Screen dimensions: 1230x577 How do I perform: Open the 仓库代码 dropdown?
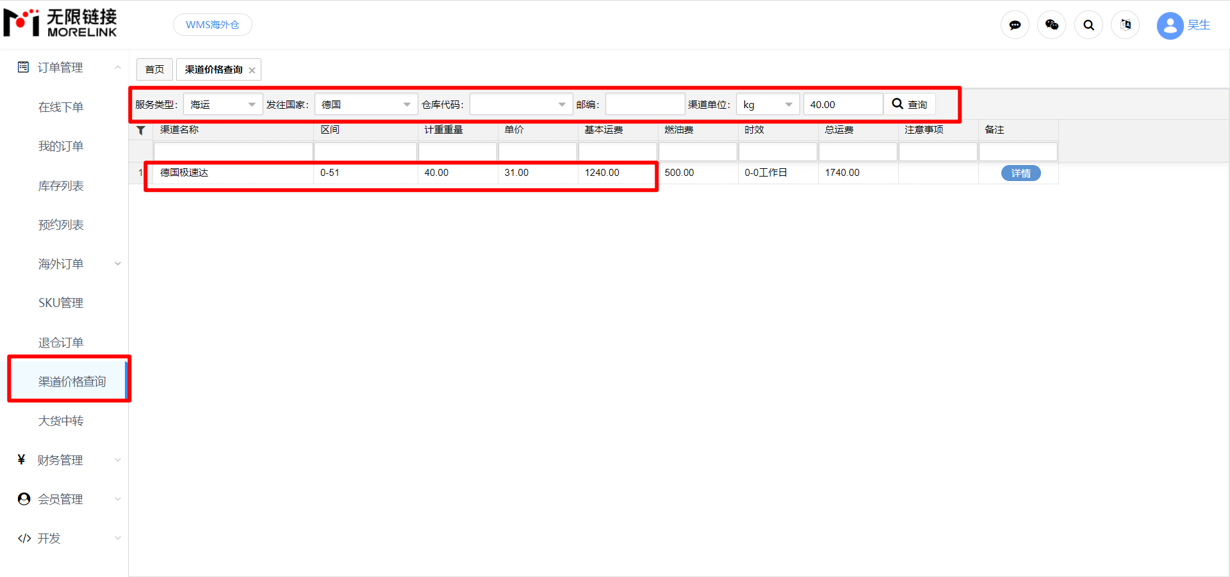click(x=521, y=104)
